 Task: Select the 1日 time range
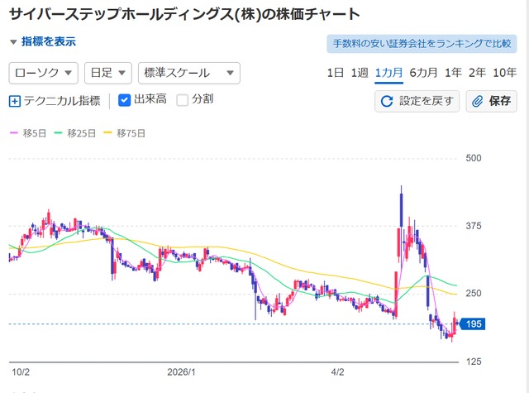coord(336,73)
